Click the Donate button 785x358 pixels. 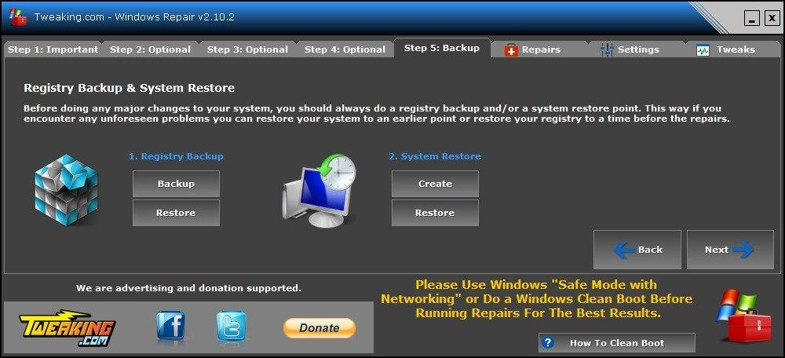pyautogui.click(x=319, y=328)
